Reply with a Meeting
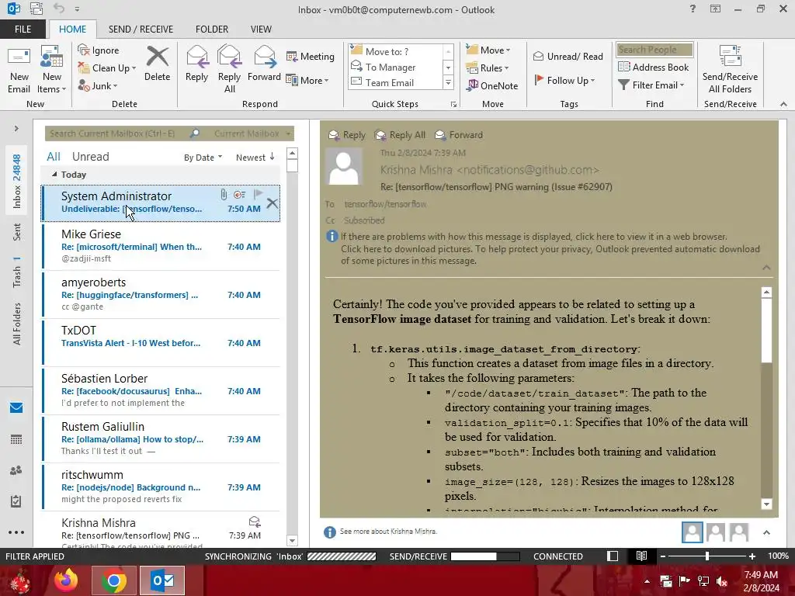The image size is (795, 596). pyautogui.click(x=311, y=56)
